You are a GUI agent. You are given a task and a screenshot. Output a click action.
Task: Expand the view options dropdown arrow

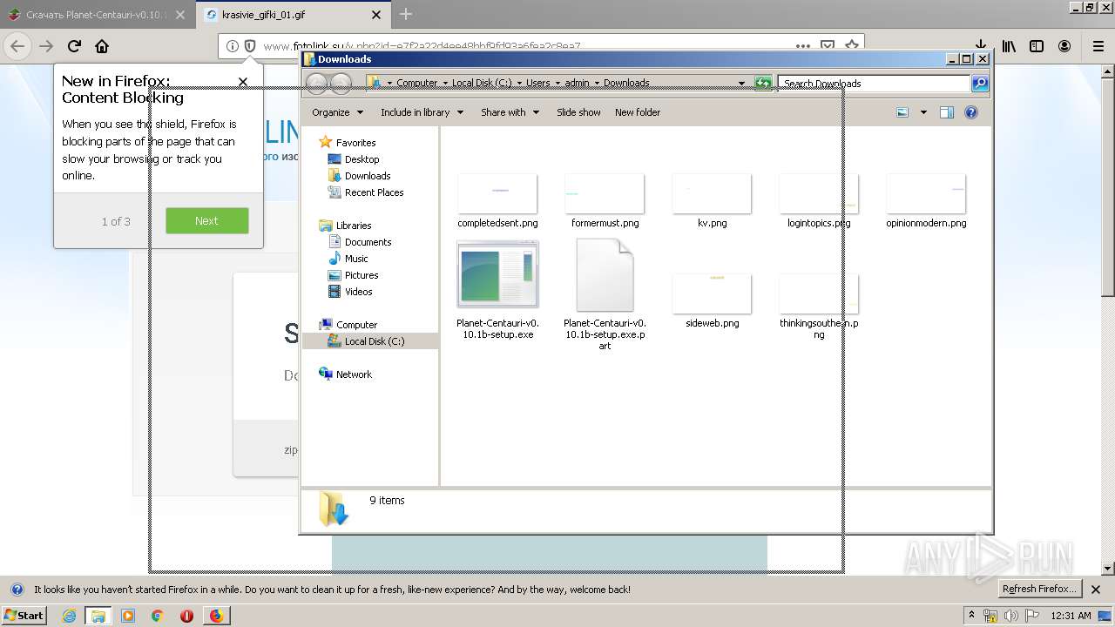coord(923,112)
